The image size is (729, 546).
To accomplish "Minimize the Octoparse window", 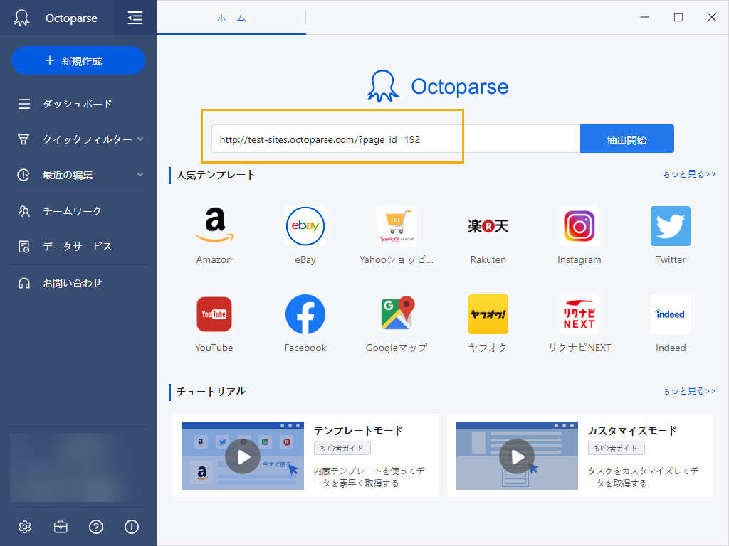I will (x=645, y=17).
